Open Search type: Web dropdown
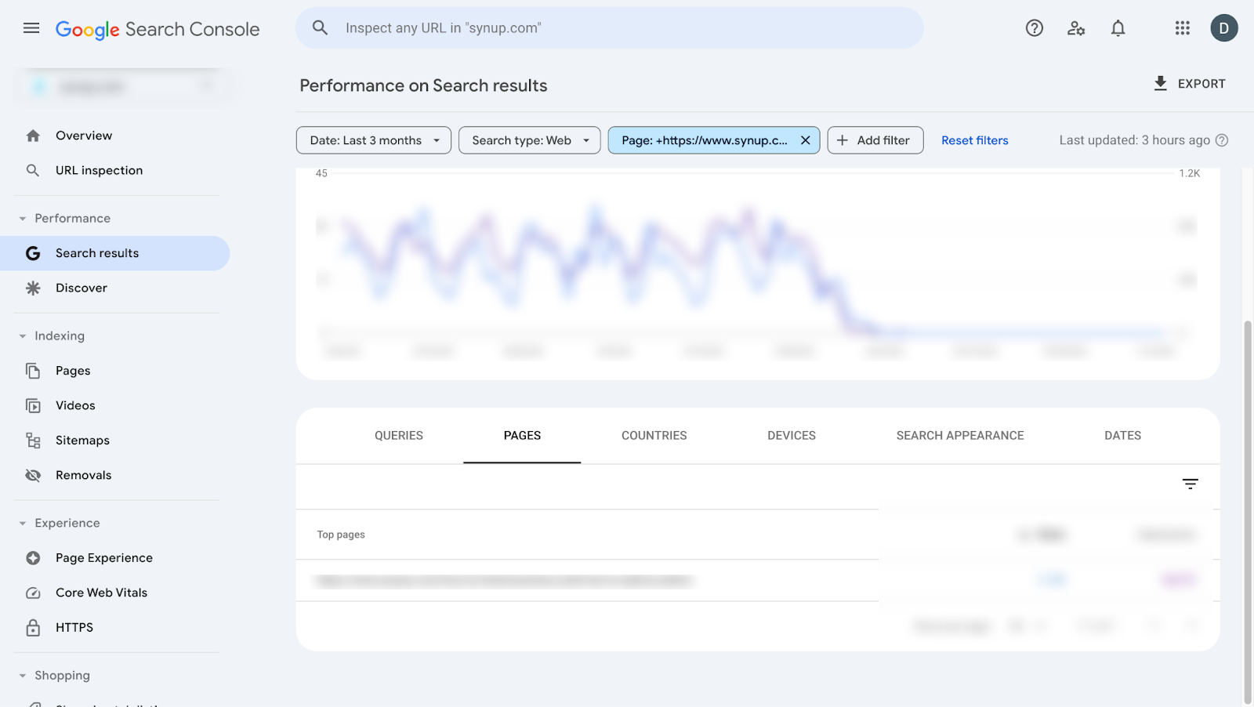This screenshot has width=1254, height=707. 530,140
